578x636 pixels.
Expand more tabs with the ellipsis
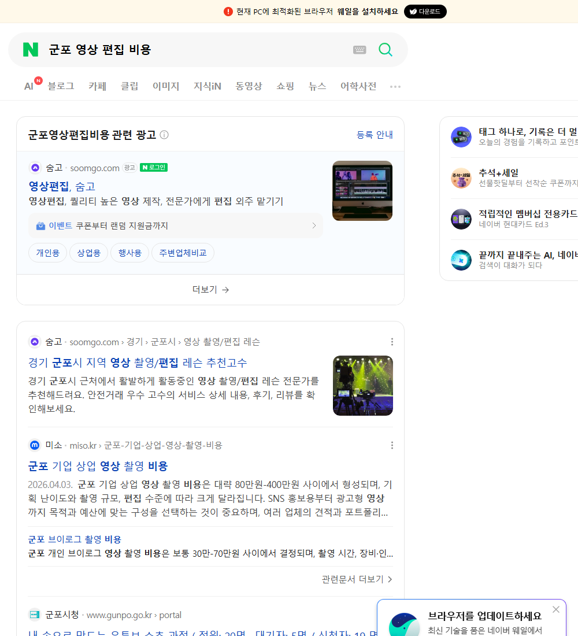click(x=395, y=86)
